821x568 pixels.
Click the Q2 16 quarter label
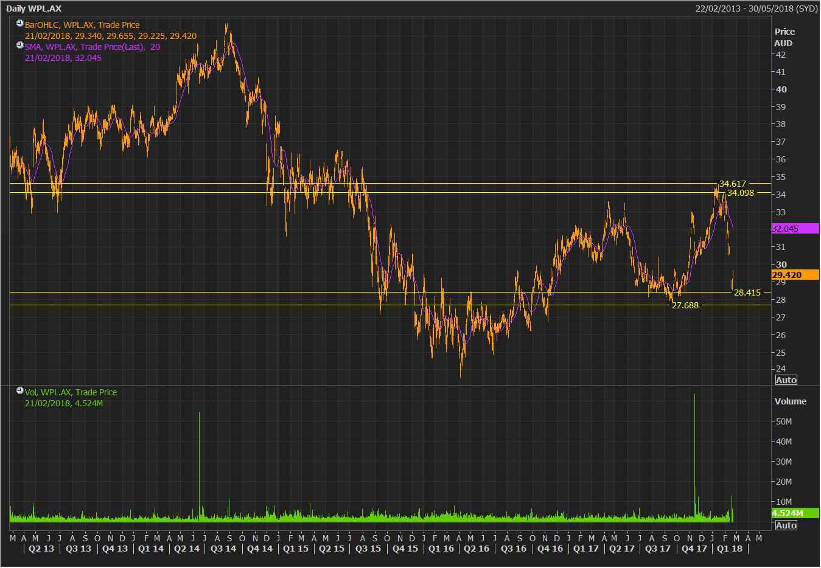click(x=477, y=549)
